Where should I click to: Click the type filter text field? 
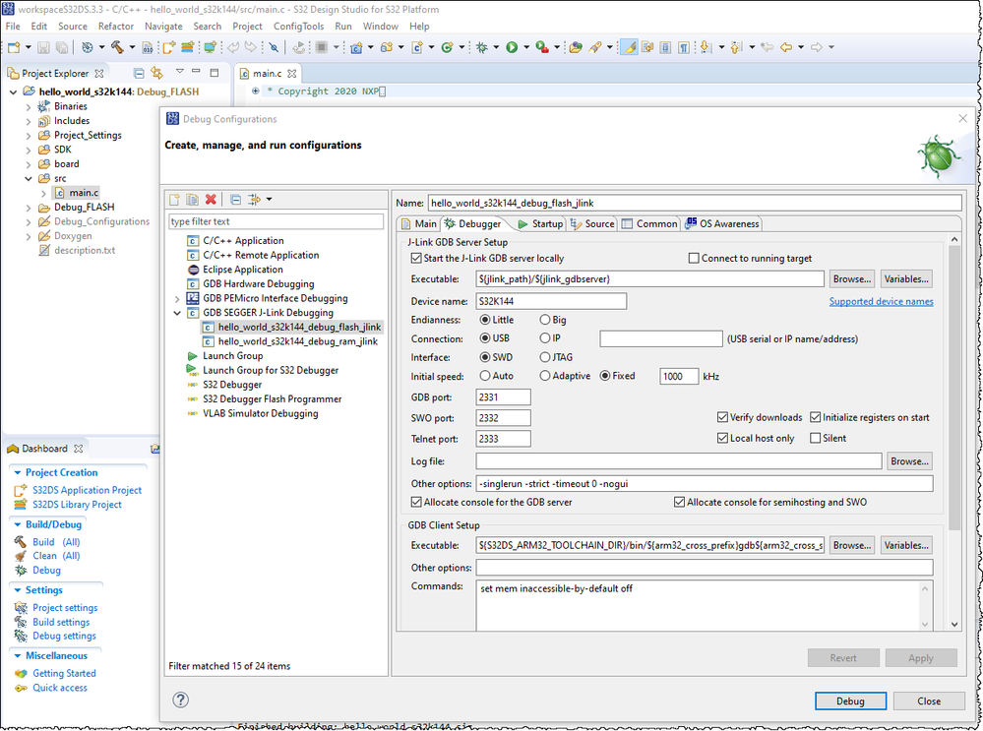[x=276, y=221]
